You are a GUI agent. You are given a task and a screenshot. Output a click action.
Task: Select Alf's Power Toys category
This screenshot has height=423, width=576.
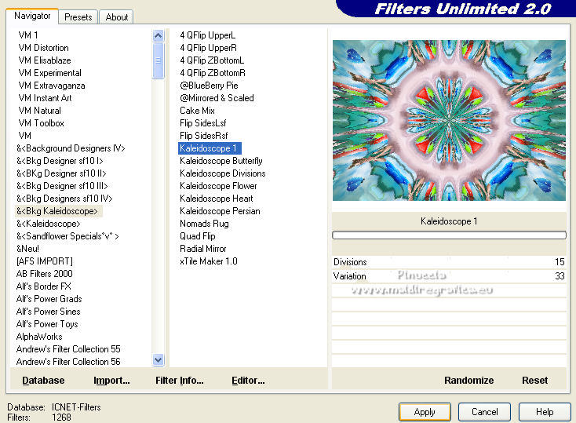[47, 324]
